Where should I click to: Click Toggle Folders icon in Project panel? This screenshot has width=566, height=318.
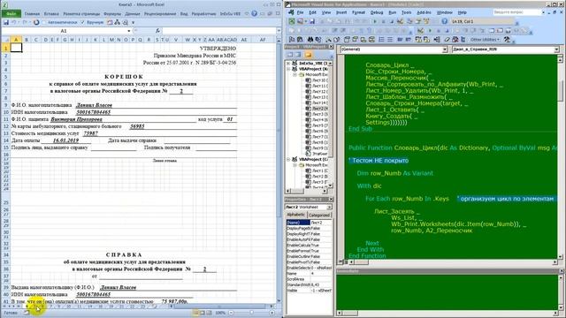click(x=308, y=55)
